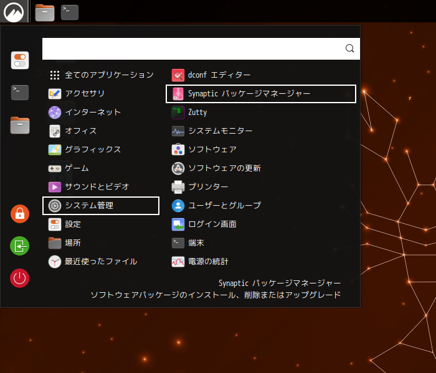The height and width of the screenshot is (373, 436).
Task: Select オフィス category
Action: [101, 131]
